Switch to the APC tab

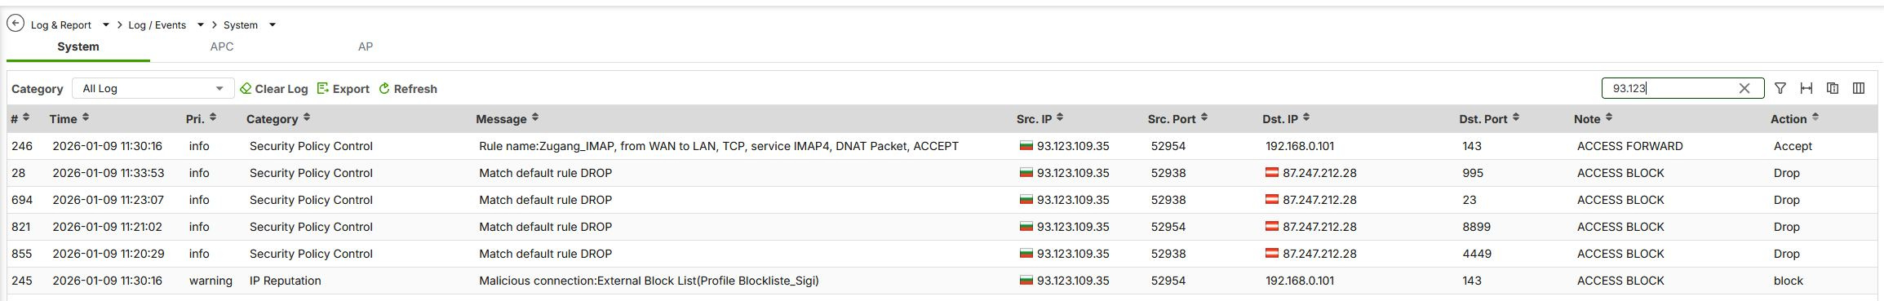[x=222, y=46]
